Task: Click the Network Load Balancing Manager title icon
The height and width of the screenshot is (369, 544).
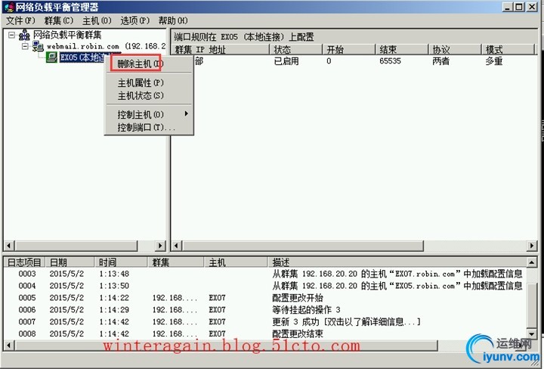Action: pyautogui.click(x=9, y=7)
